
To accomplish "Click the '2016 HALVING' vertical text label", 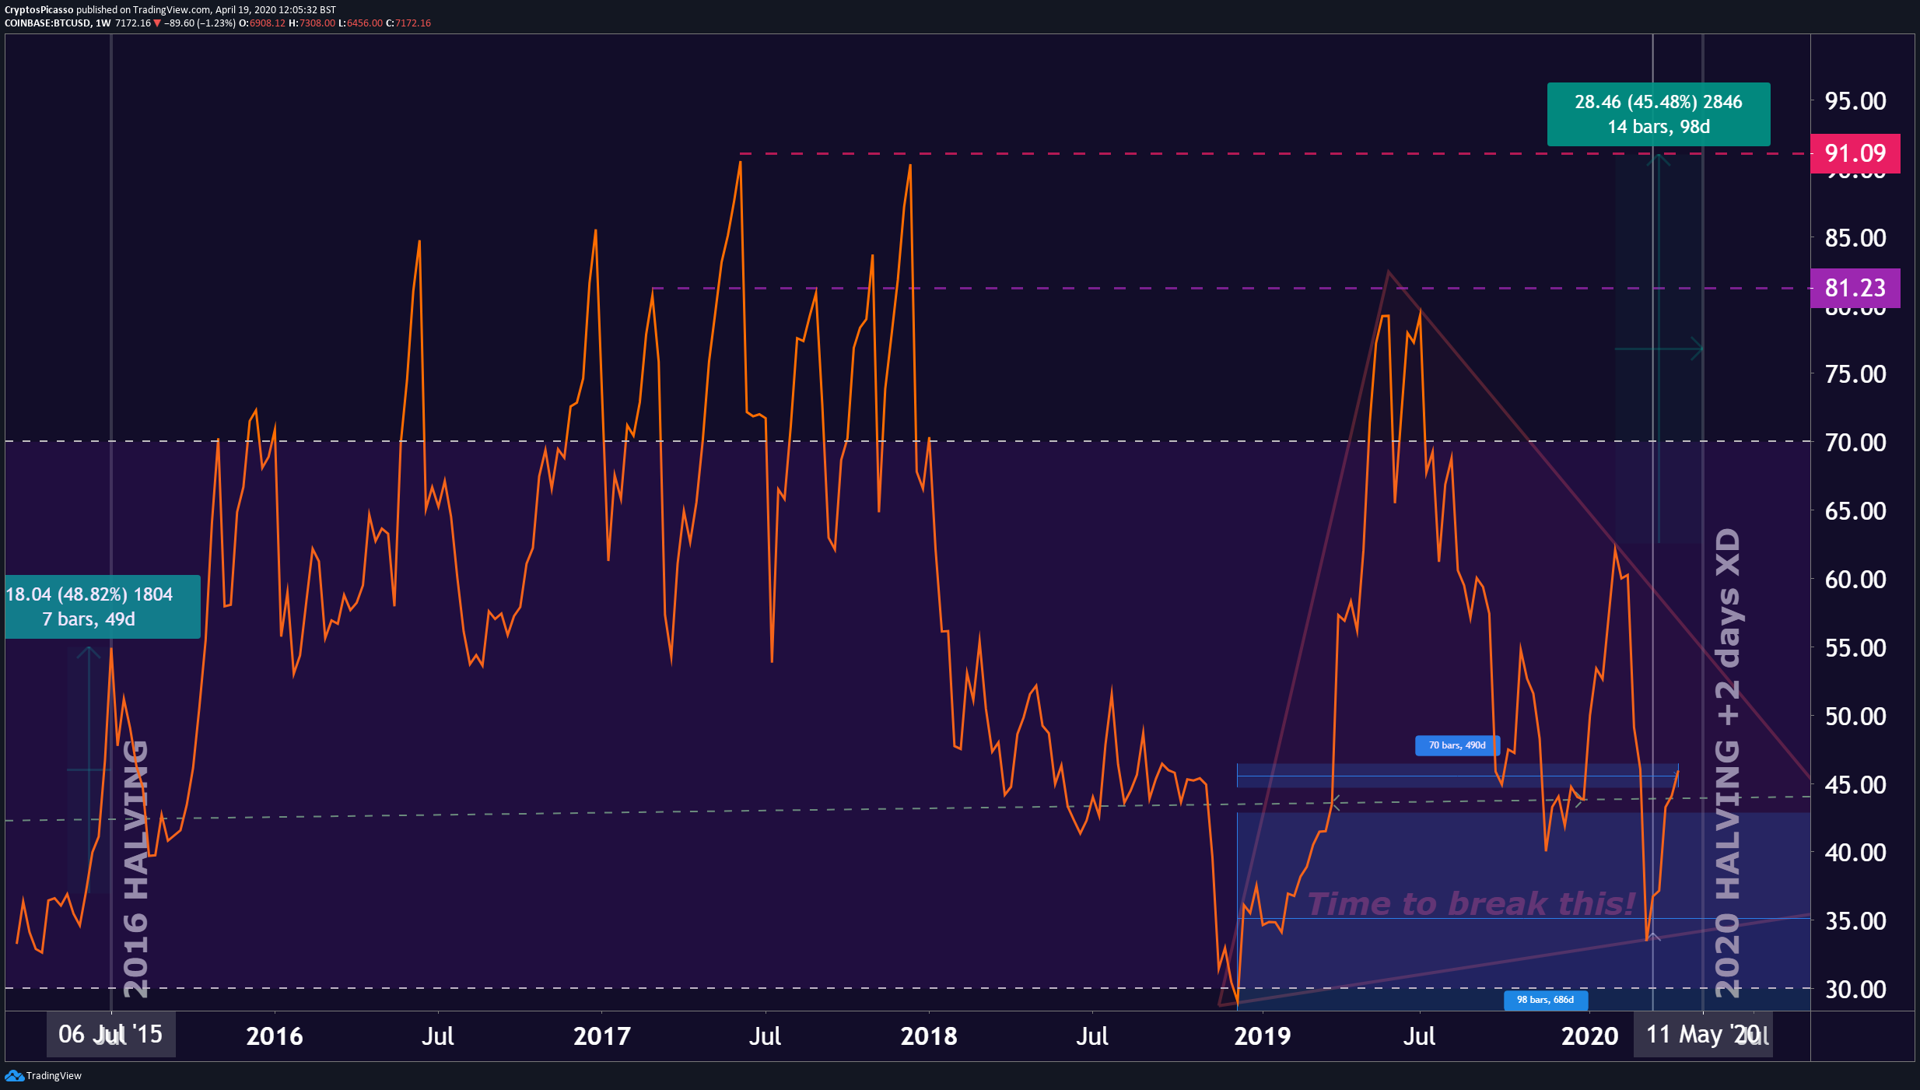I will pyautogui.click(x=136, y=868).
